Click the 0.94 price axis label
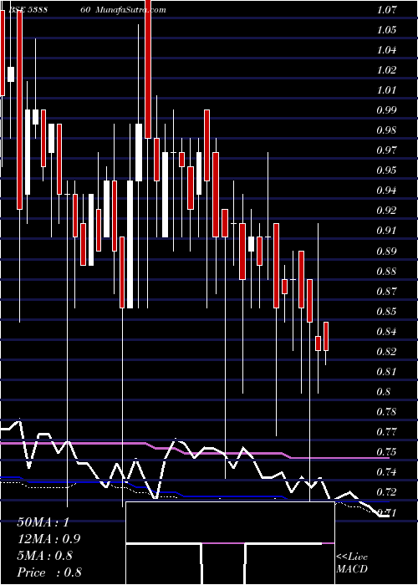This screenshot has width=418, height=585. [386, 191]
